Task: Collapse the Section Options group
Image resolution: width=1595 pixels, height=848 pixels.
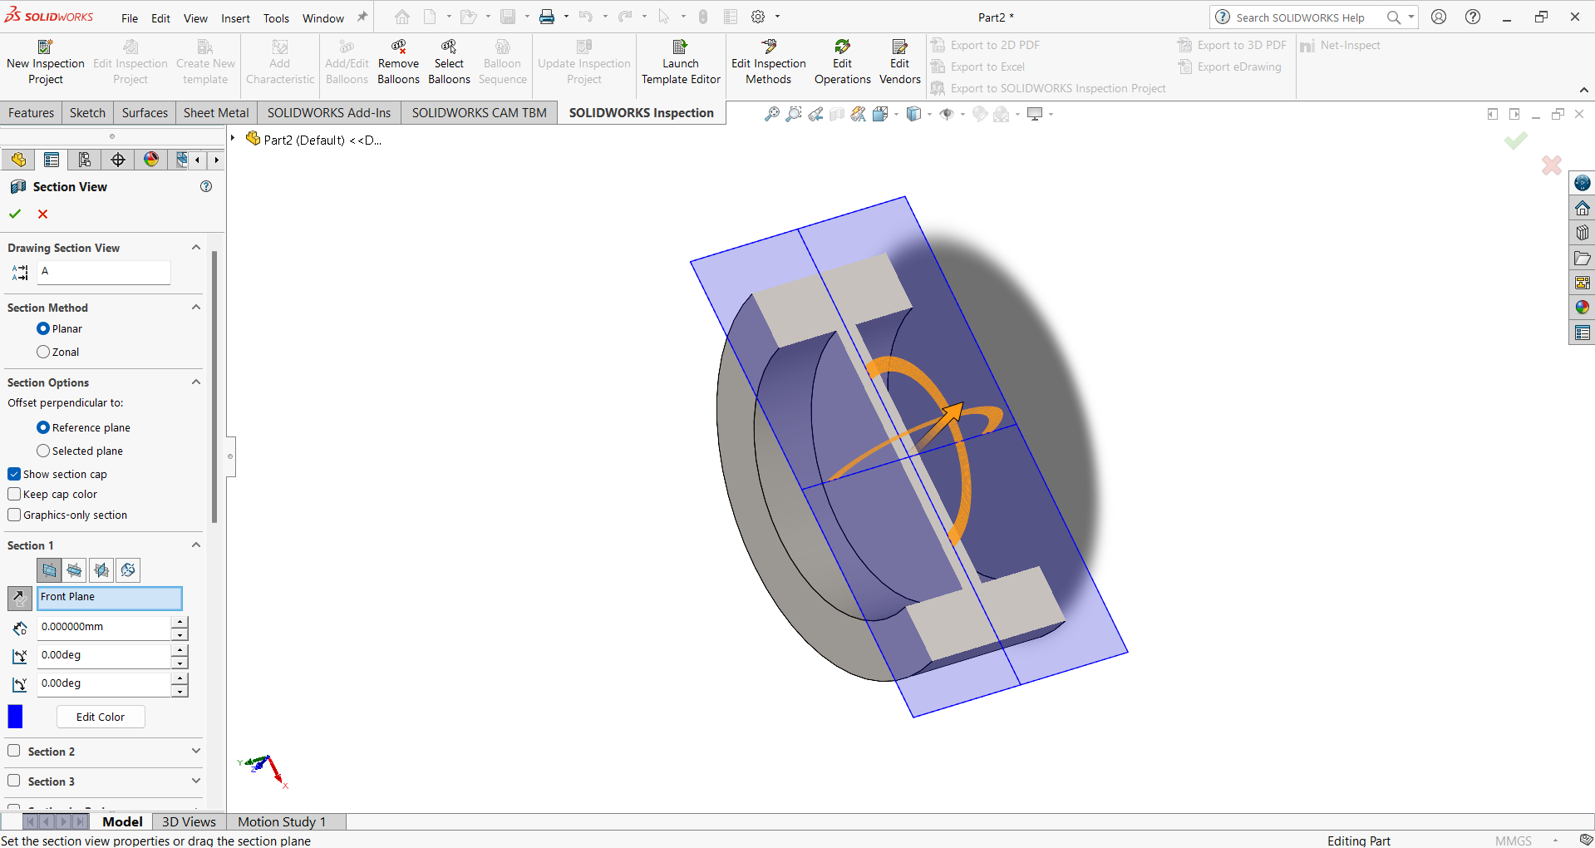Action: pyautogui.click(x=196, y=382)
